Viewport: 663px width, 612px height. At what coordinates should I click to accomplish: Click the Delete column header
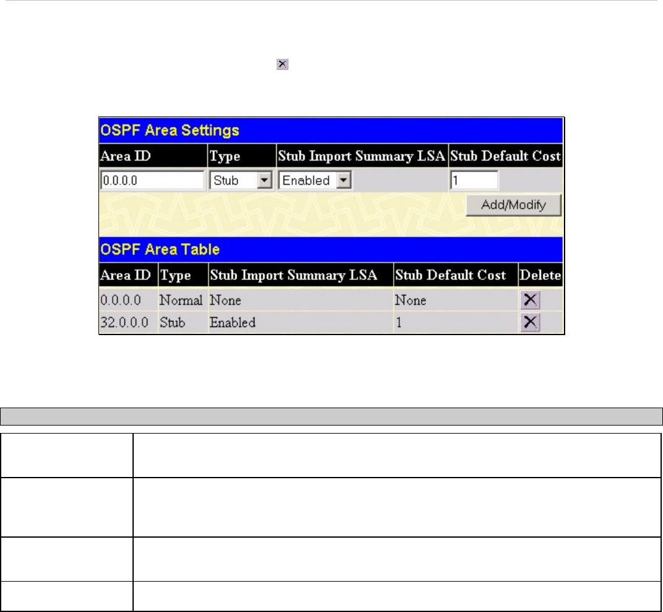click(540, 275)
